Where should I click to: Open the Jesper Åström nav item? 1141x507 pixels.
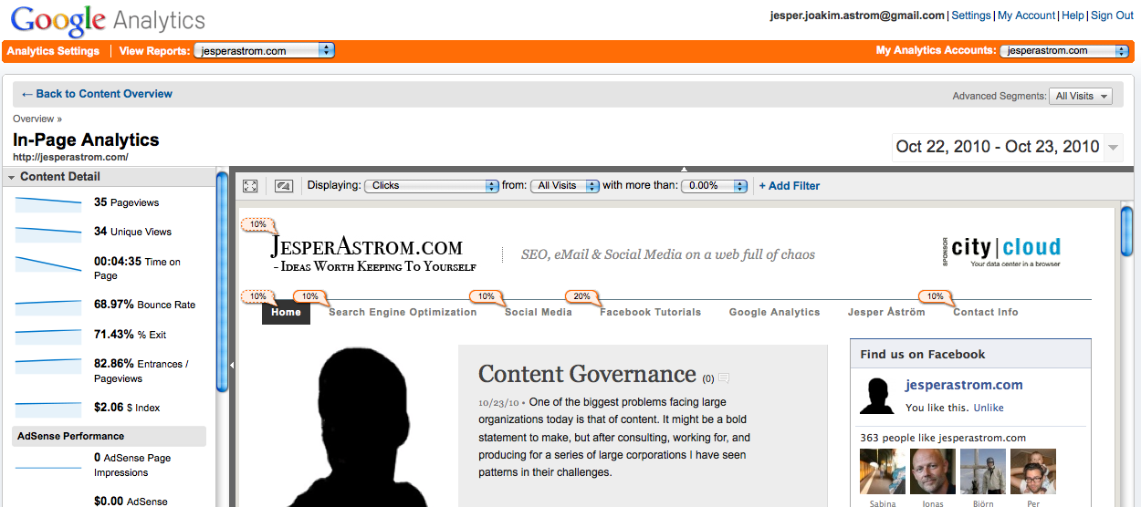886,312
